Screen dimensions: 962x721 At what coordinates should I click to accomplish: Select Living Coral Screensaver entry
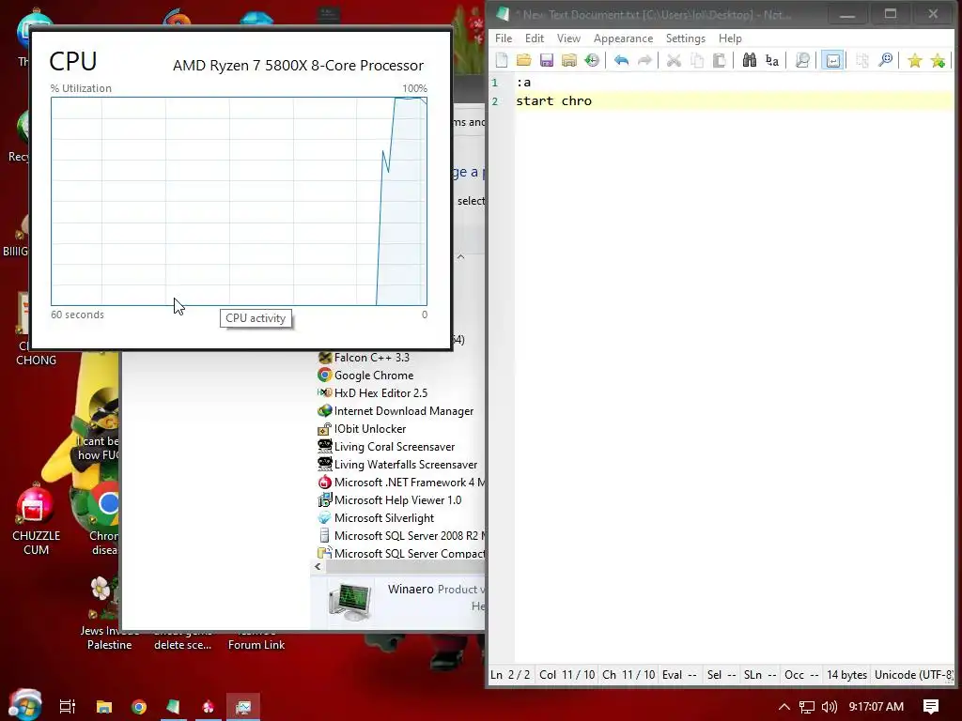[x=386, y=446]
